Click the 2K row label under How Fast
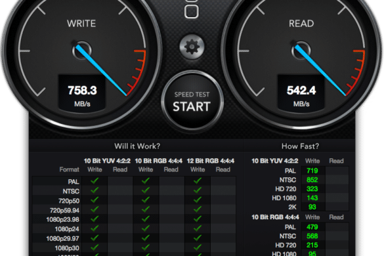 (292, 207)
